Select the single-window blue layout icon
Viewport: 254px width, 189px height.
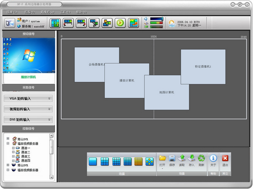(x=93, y=161)
